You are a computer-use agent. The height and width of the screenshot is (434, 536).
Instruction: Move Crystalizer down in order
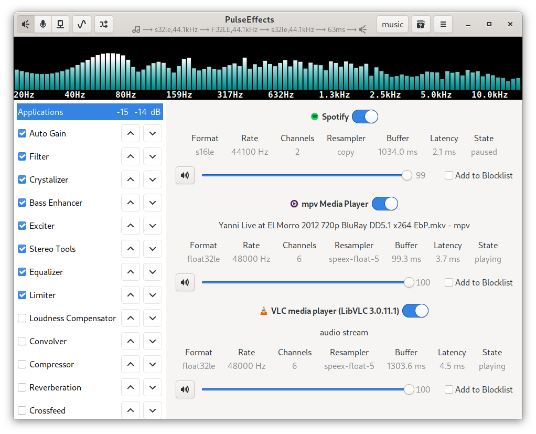point(153,179)
